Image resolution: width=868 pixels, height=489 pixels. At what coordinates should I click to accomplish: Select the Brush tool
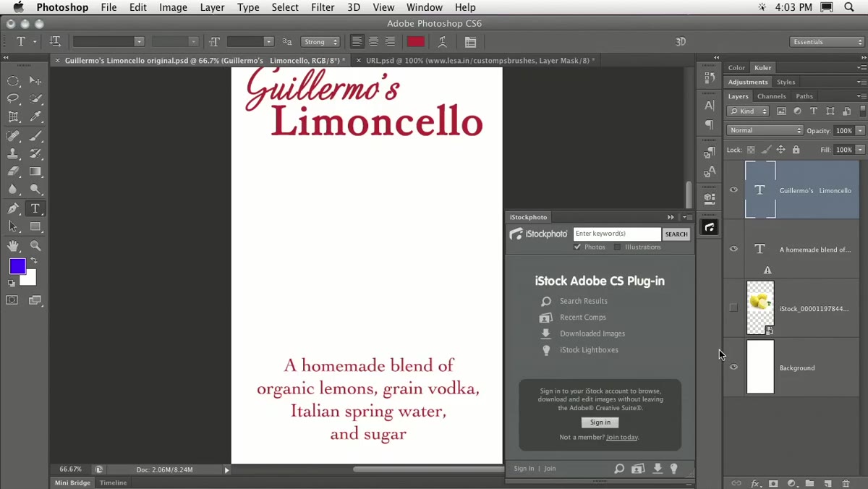(35, 135)
